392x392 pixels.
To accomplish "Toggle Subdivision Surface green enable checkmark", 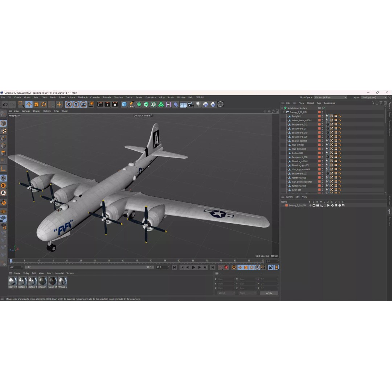I will pos(324,108).
